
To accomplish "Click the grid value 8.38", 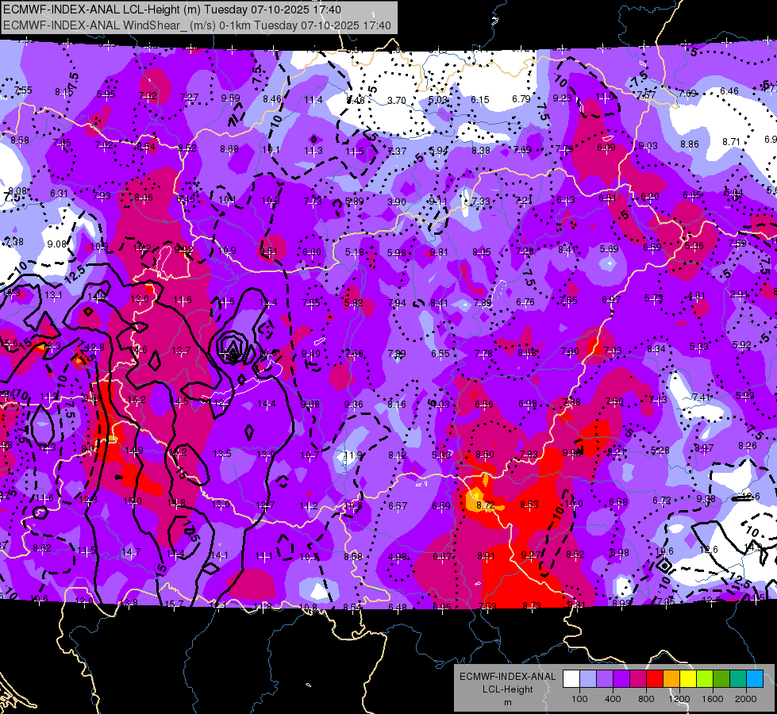I will tap(481, 150).
